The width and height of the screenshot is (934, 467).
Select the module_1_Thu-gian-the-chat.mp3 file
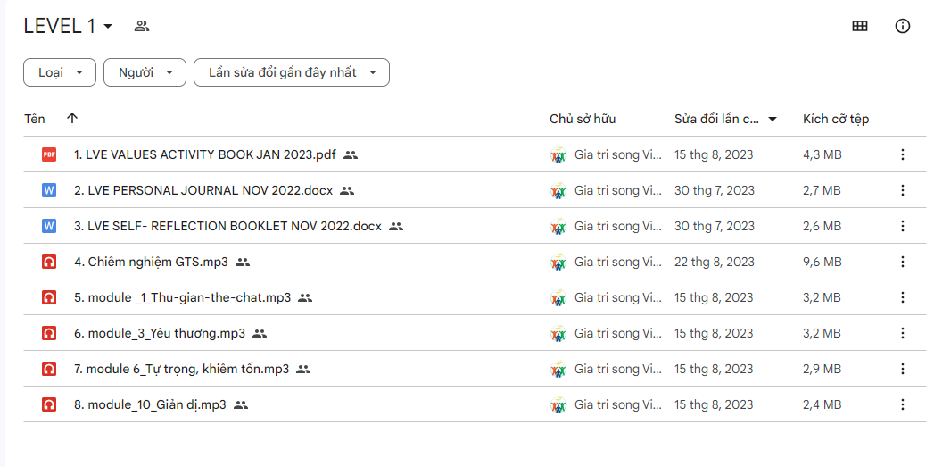tap(183, 297)
